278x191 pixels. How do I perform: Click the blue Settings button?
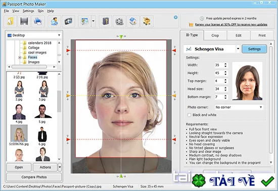point(254,49)
